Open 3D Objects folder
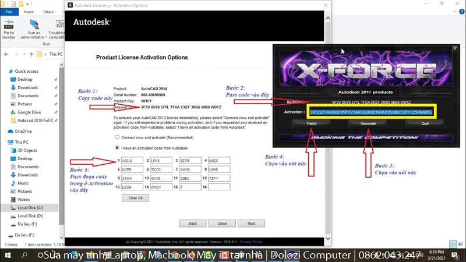466x262 pixels. coord(27,150)
